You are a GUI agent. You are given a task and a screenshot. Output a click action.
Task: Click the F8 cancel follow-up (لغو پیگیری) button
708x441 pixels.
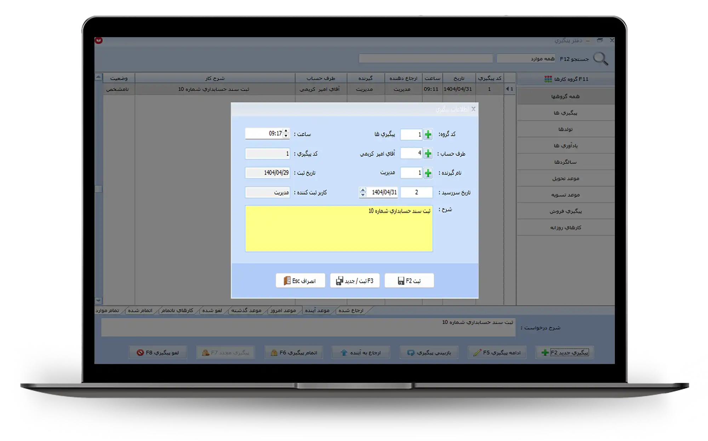(x=158, y=353)
